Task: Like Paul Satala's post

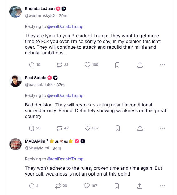Action: click(x=87, y=128)
